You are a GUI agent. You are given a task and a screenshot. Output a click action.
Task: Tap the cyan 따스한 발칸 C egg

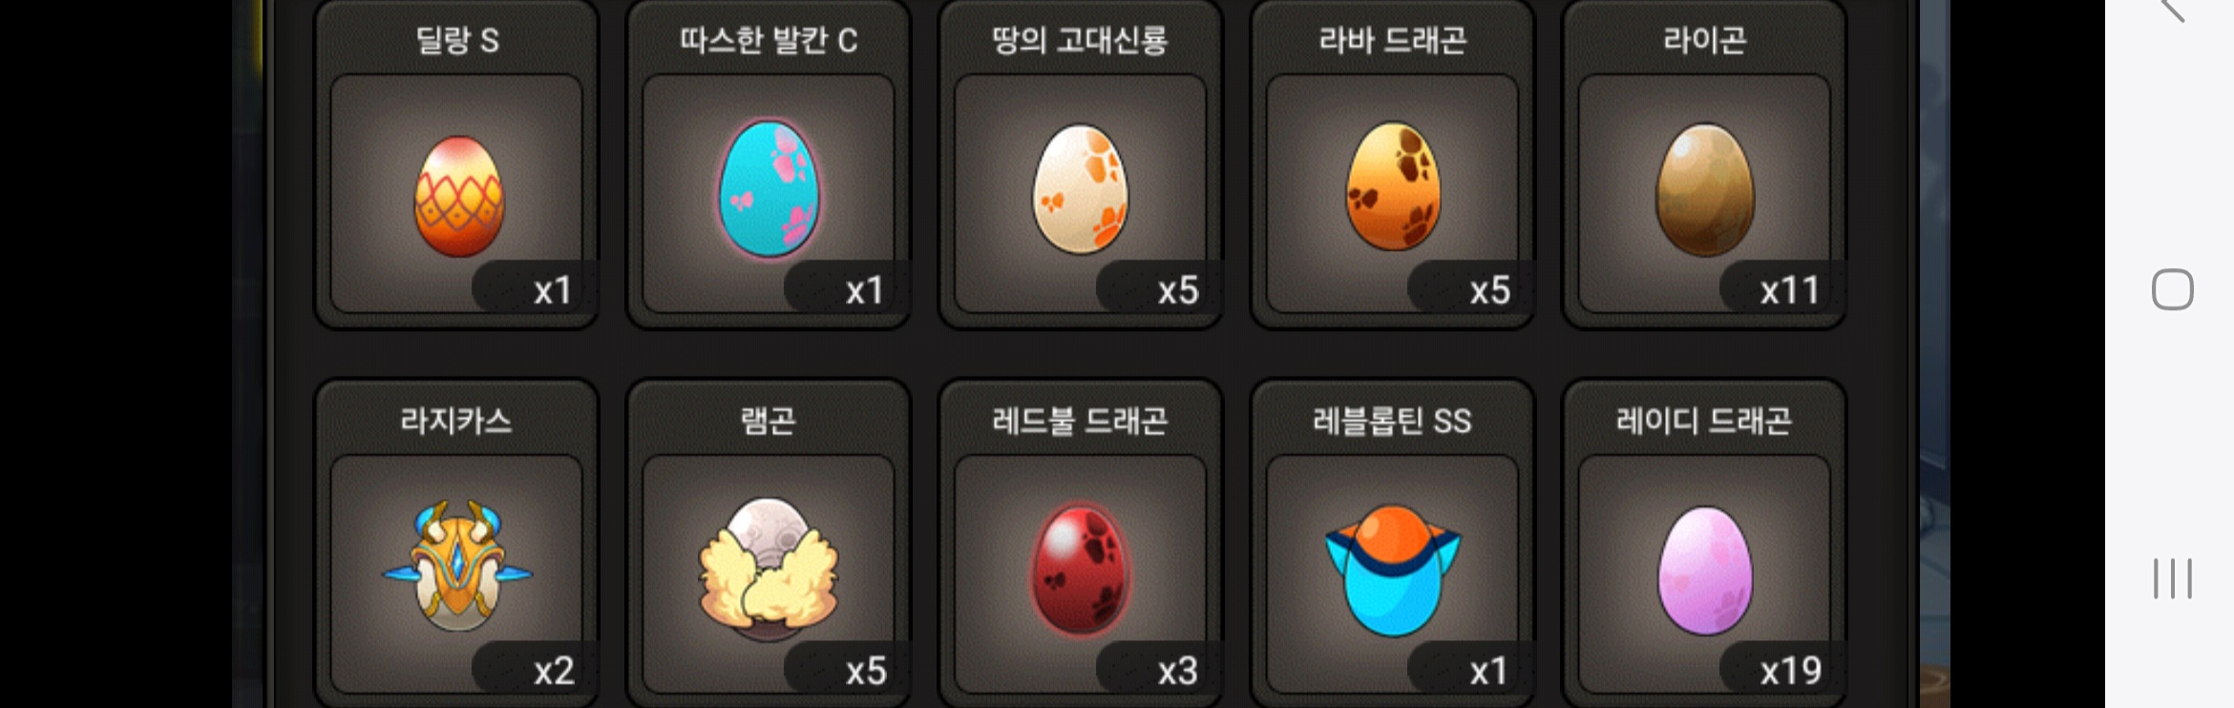pos(769,189)
